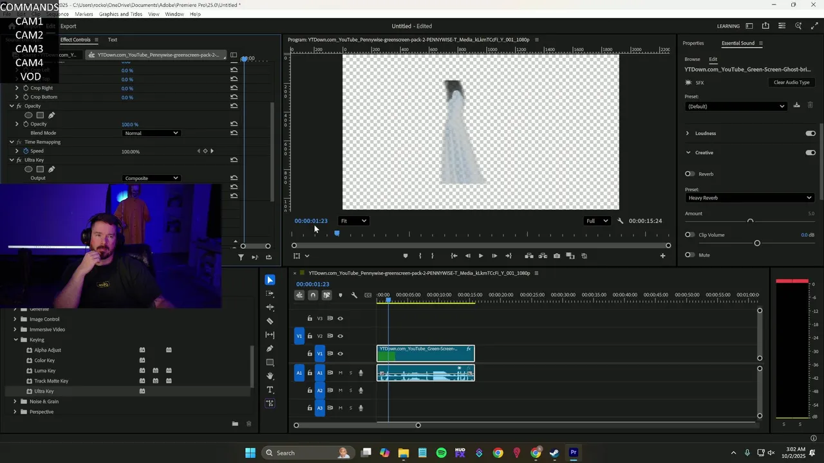The height and width of the screenshot is (463, 824).
Task: Open the Window menu
Action: click(174, 14)
